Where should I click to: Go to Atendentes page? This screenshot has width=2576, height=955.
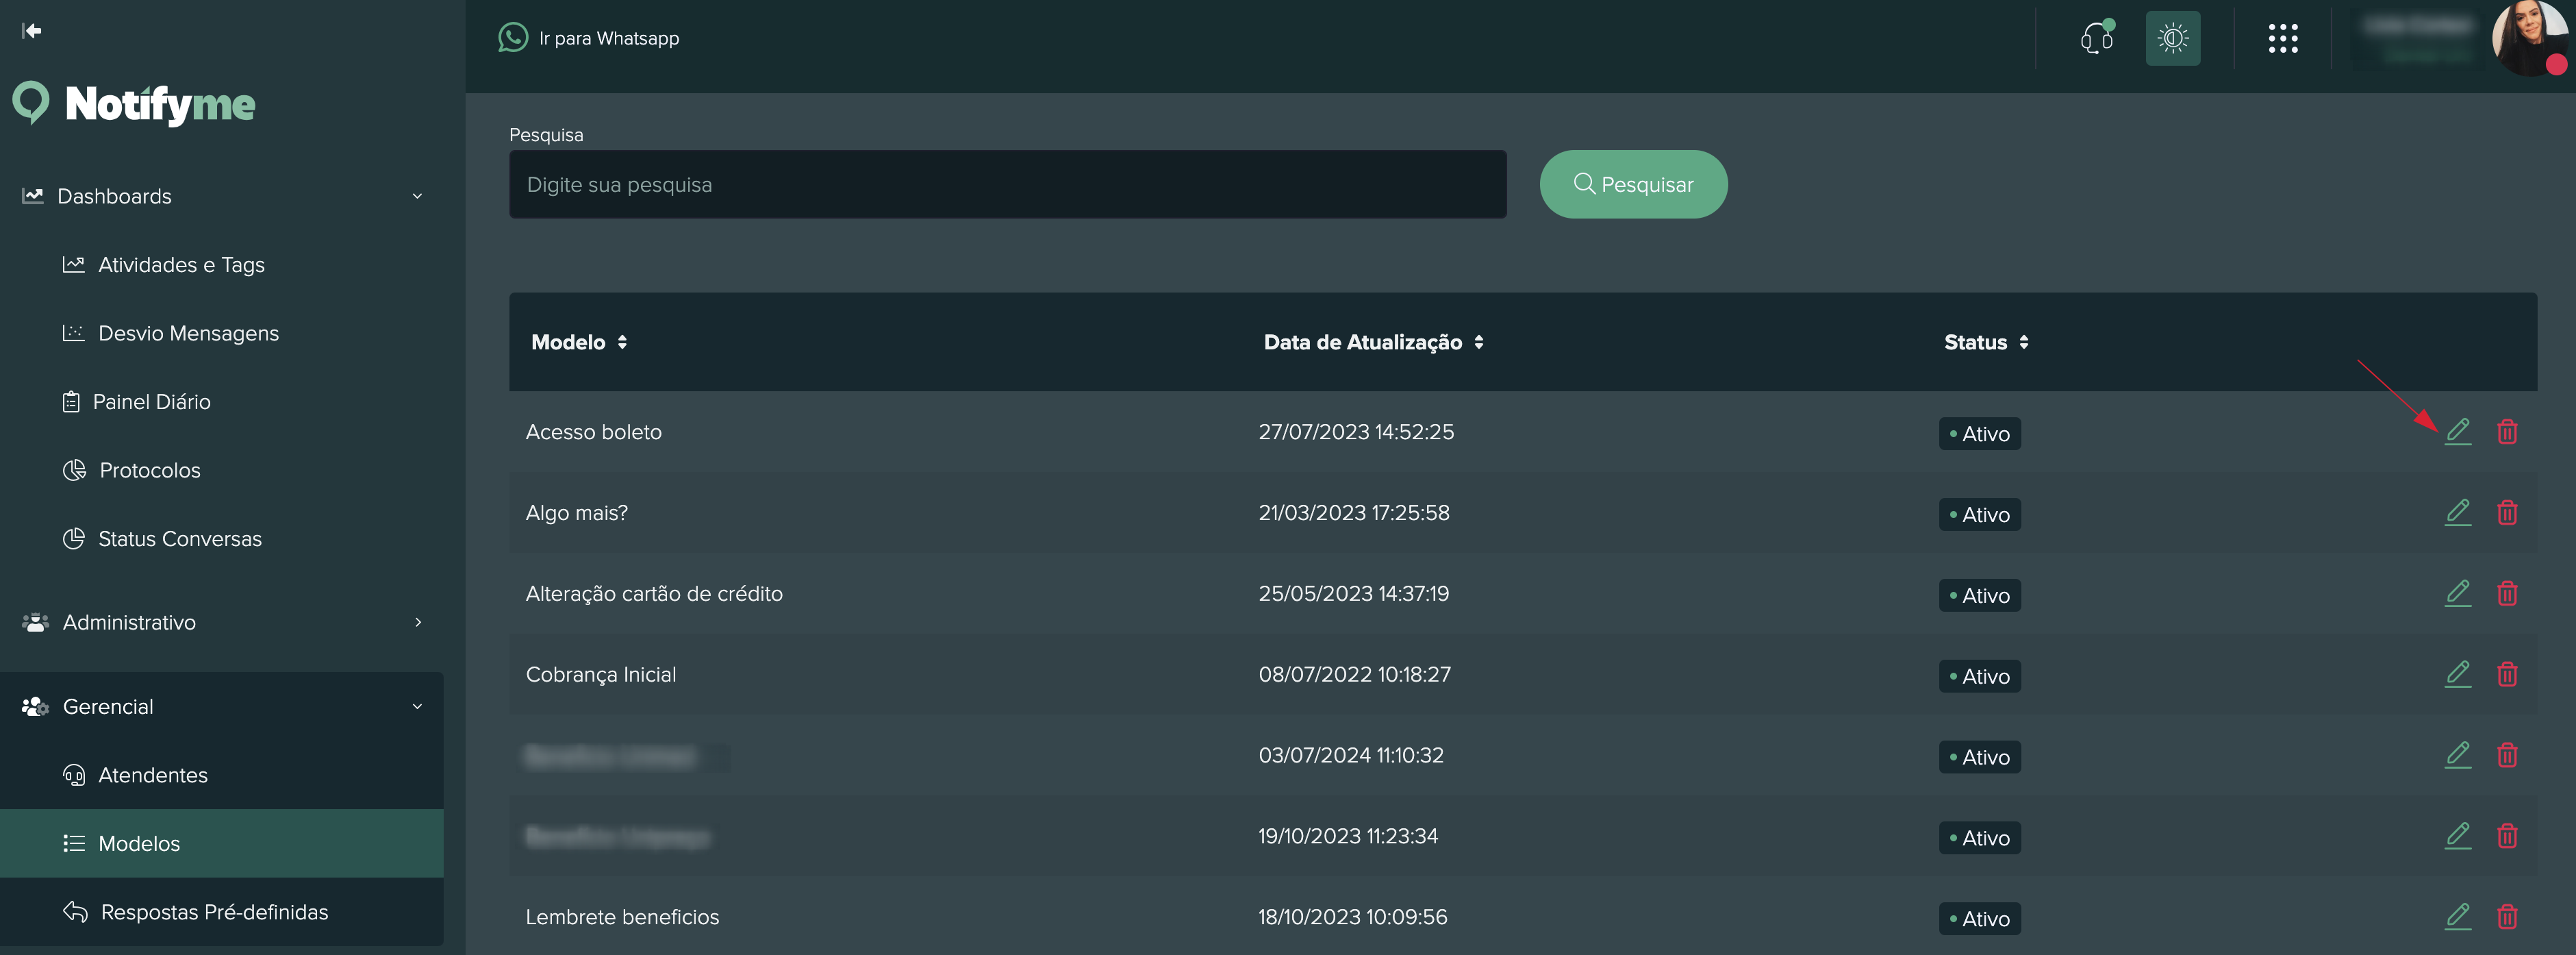153,775
